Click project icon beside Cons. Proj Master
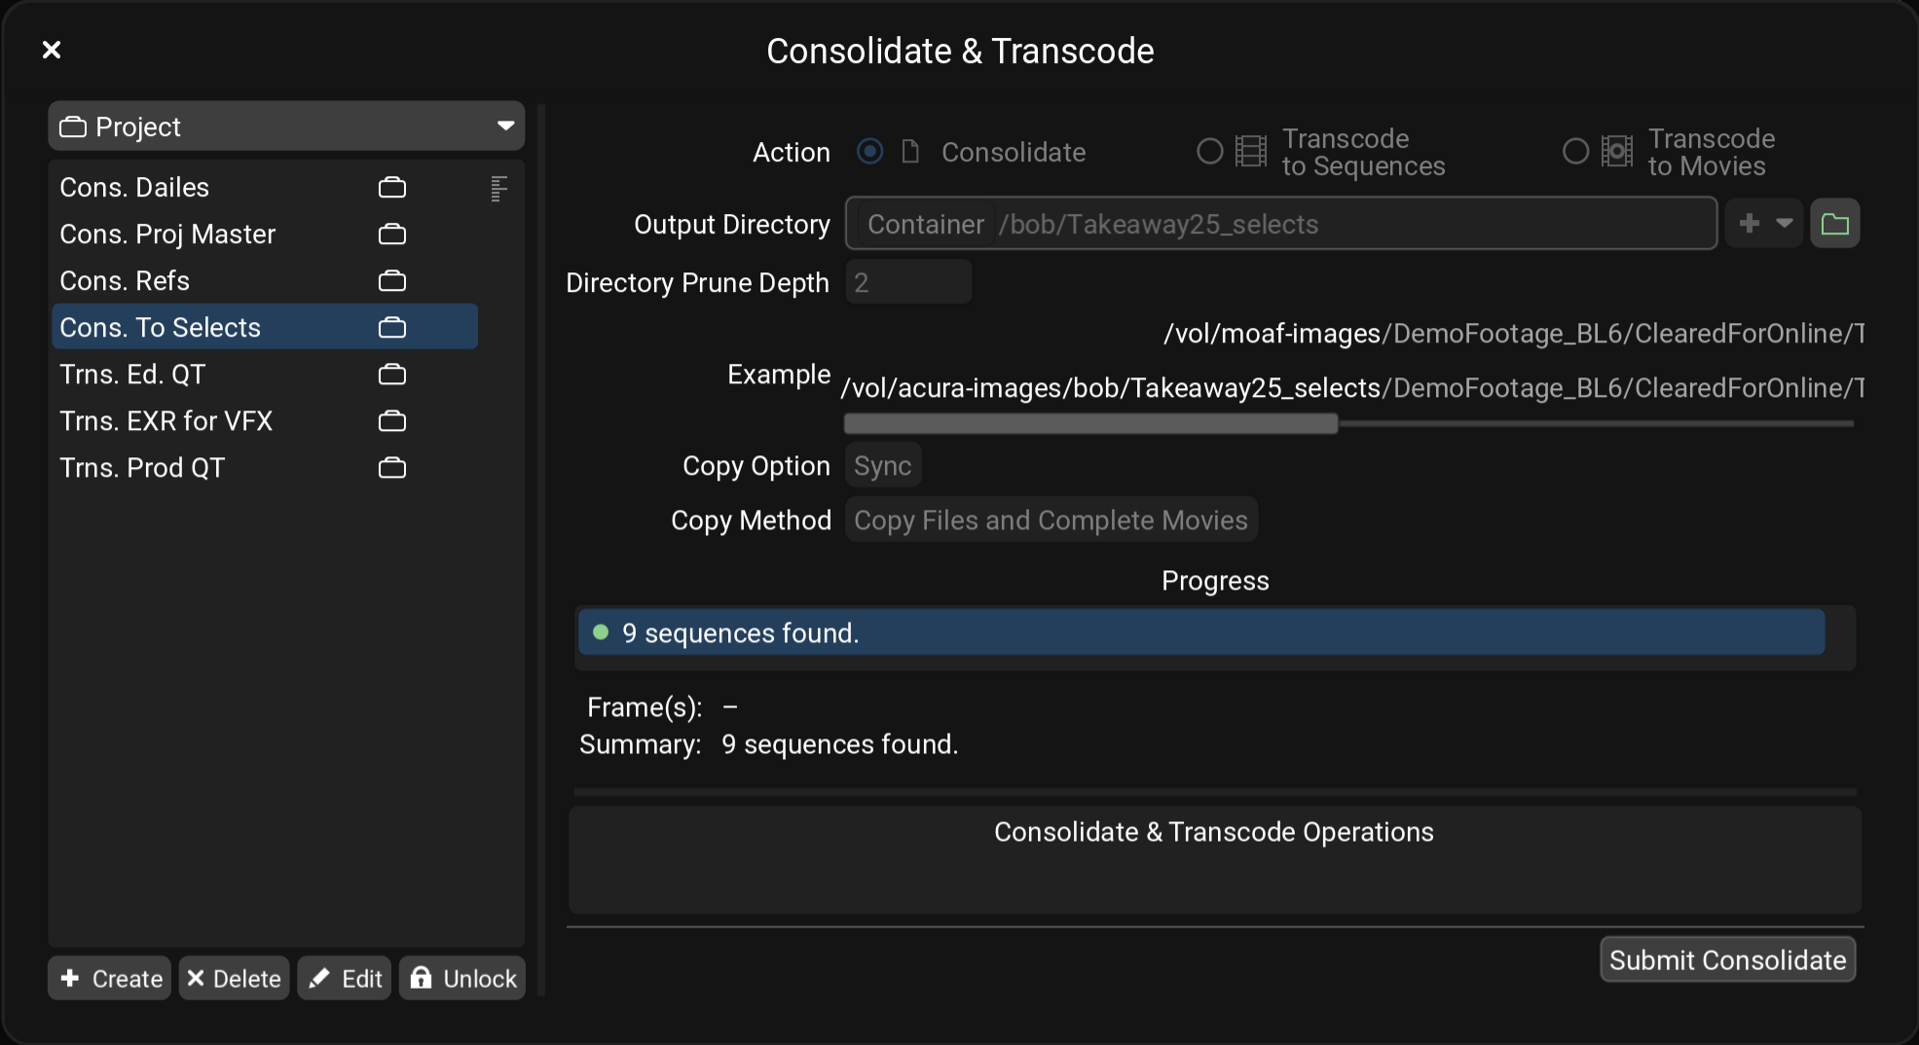Screen dimensions: 1919x1045 click(x=391, y=234)
